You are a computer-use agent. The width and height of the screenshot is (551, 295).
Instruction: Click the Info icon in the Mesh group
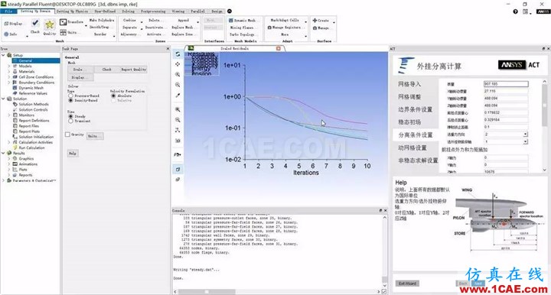6,34
